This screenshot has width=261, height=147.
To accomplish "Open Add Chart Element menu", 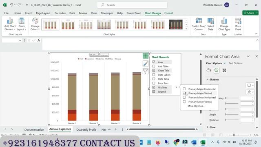I will coord(10,24).
